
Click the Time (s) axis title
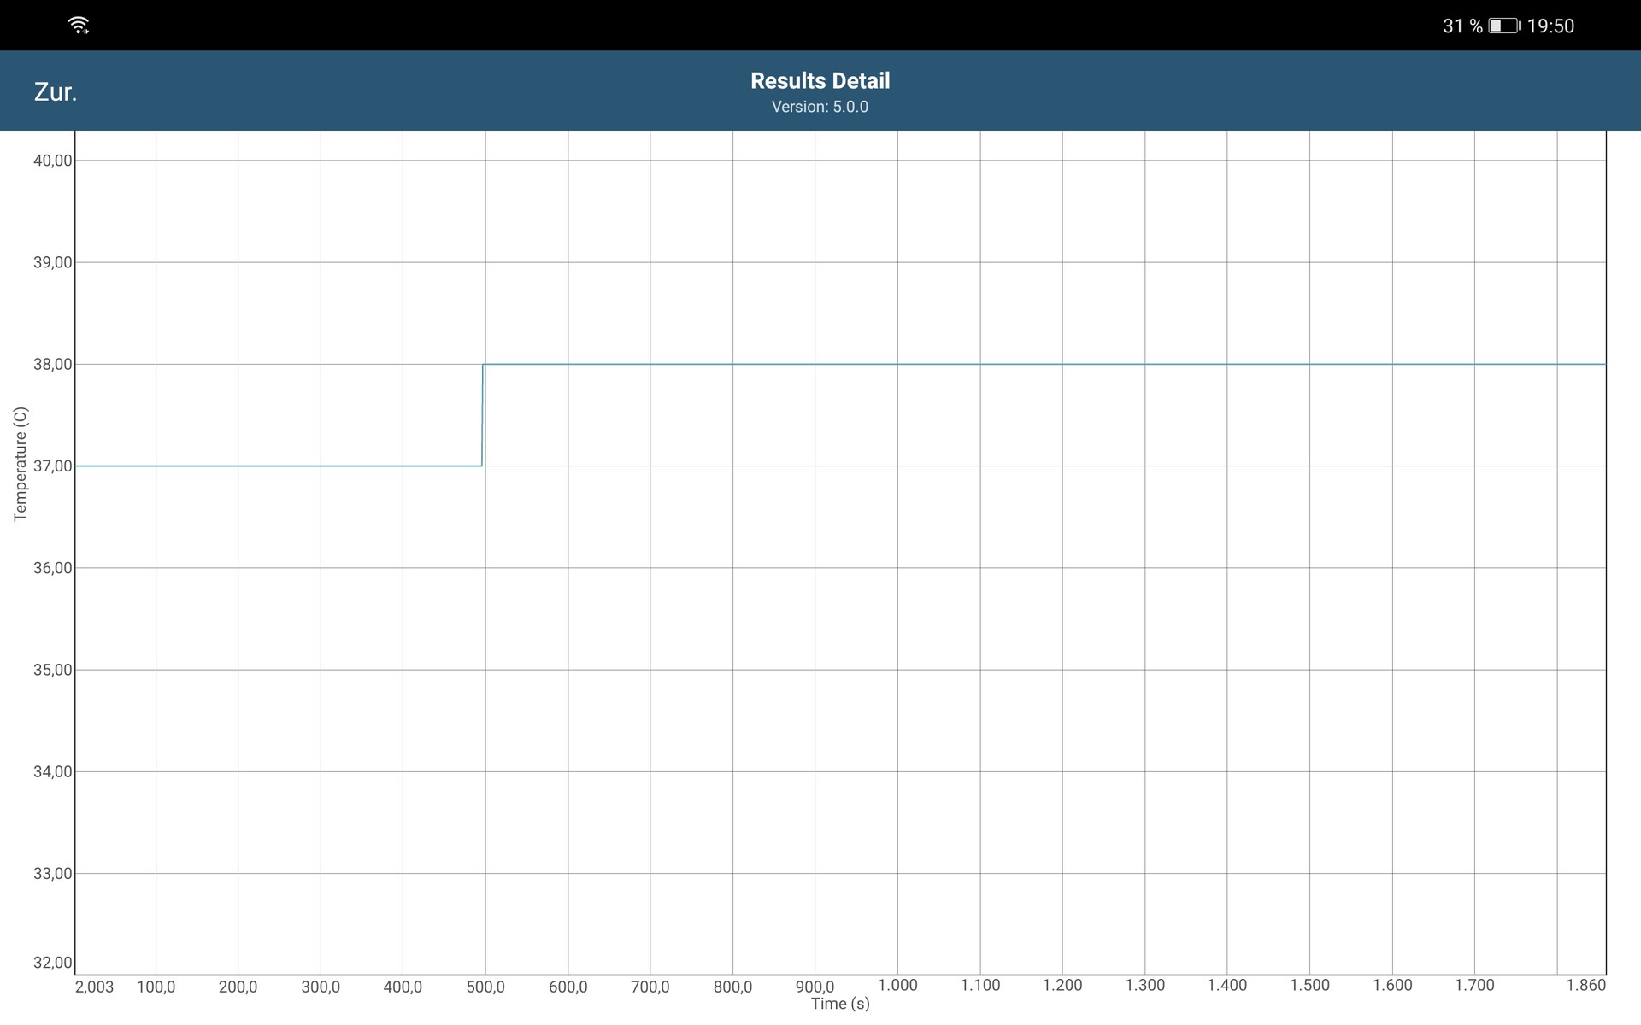click(x=840, y=1004)
